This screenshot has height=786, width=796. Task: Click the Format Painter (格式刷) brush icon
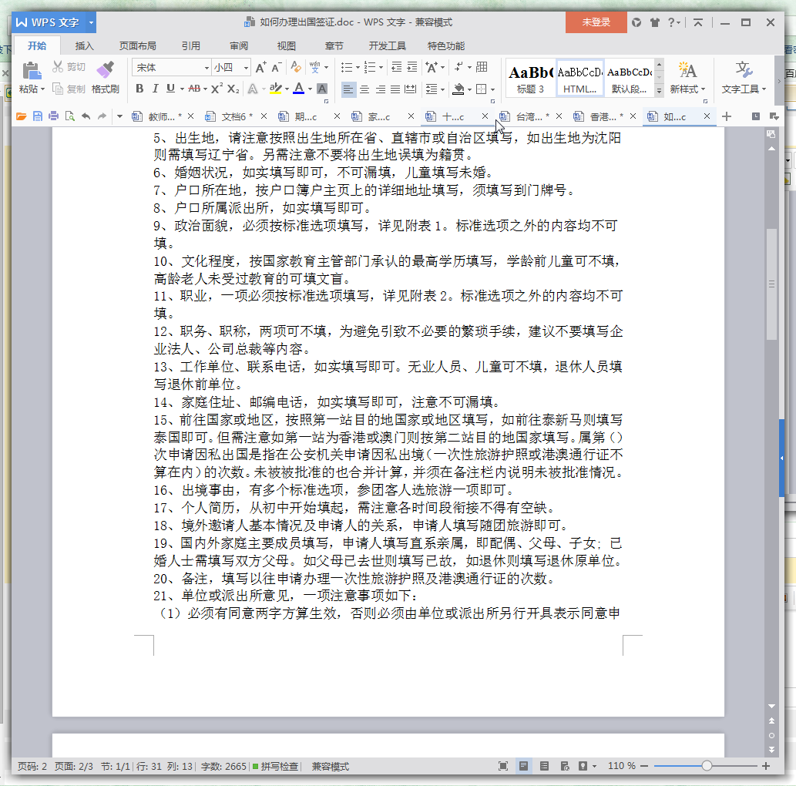coord(105,70)
